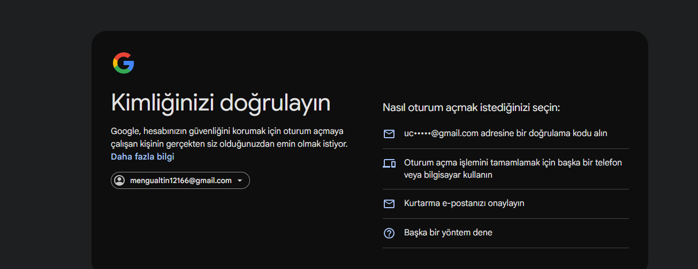Image resolution: width=698 pixels, height=269 pixels.
Task: Select başka bir telefon veya bilgisayar kullanın option
Action: click(x=506, y=169)
